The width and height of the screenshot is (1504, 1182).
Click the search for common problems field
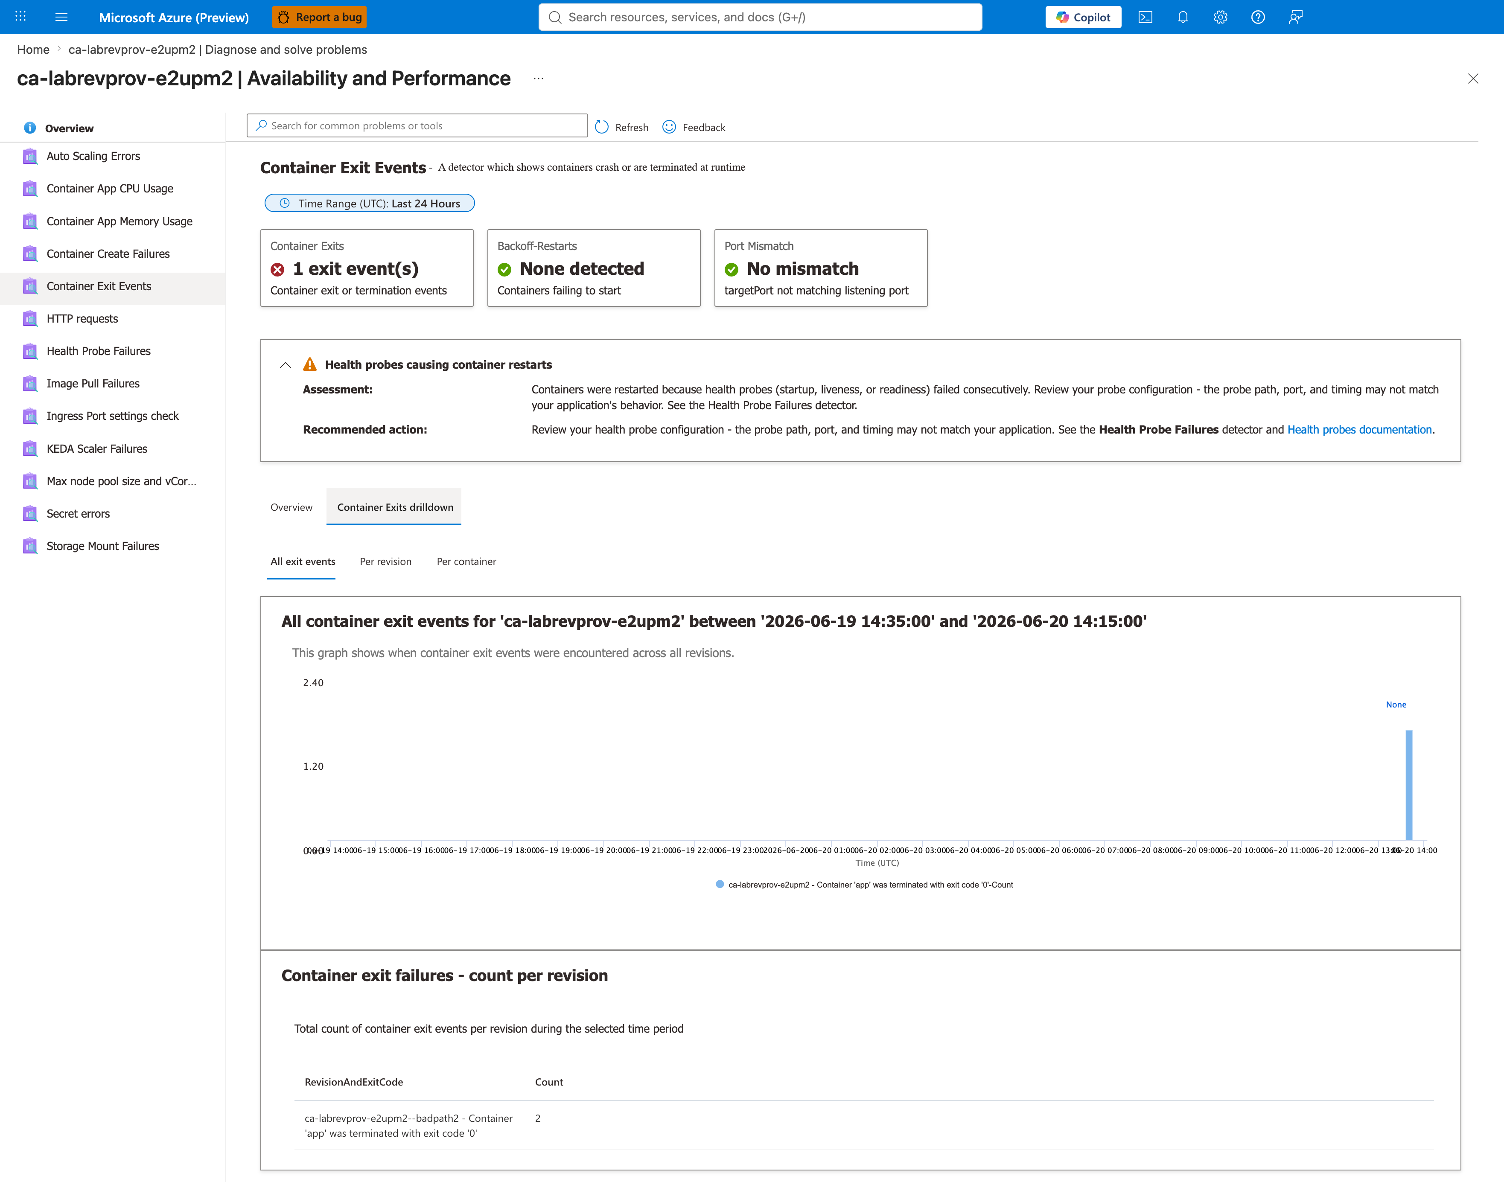pos(417,126)
